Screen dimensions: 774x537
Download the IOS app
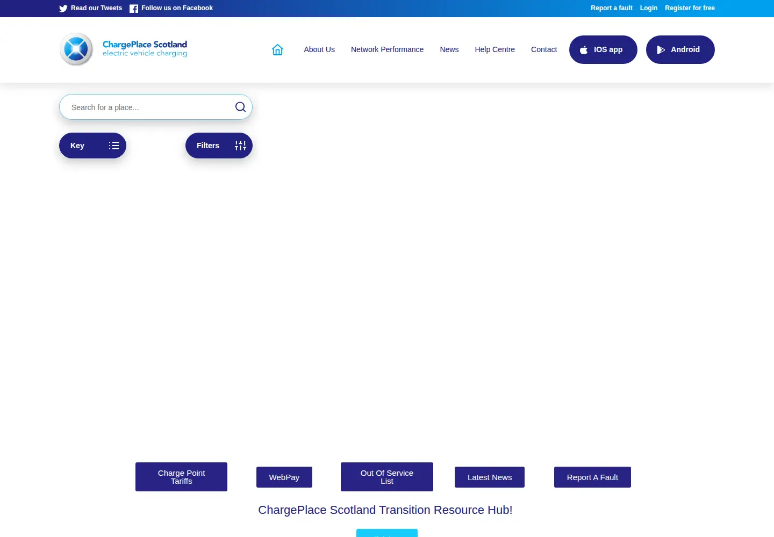603,49
